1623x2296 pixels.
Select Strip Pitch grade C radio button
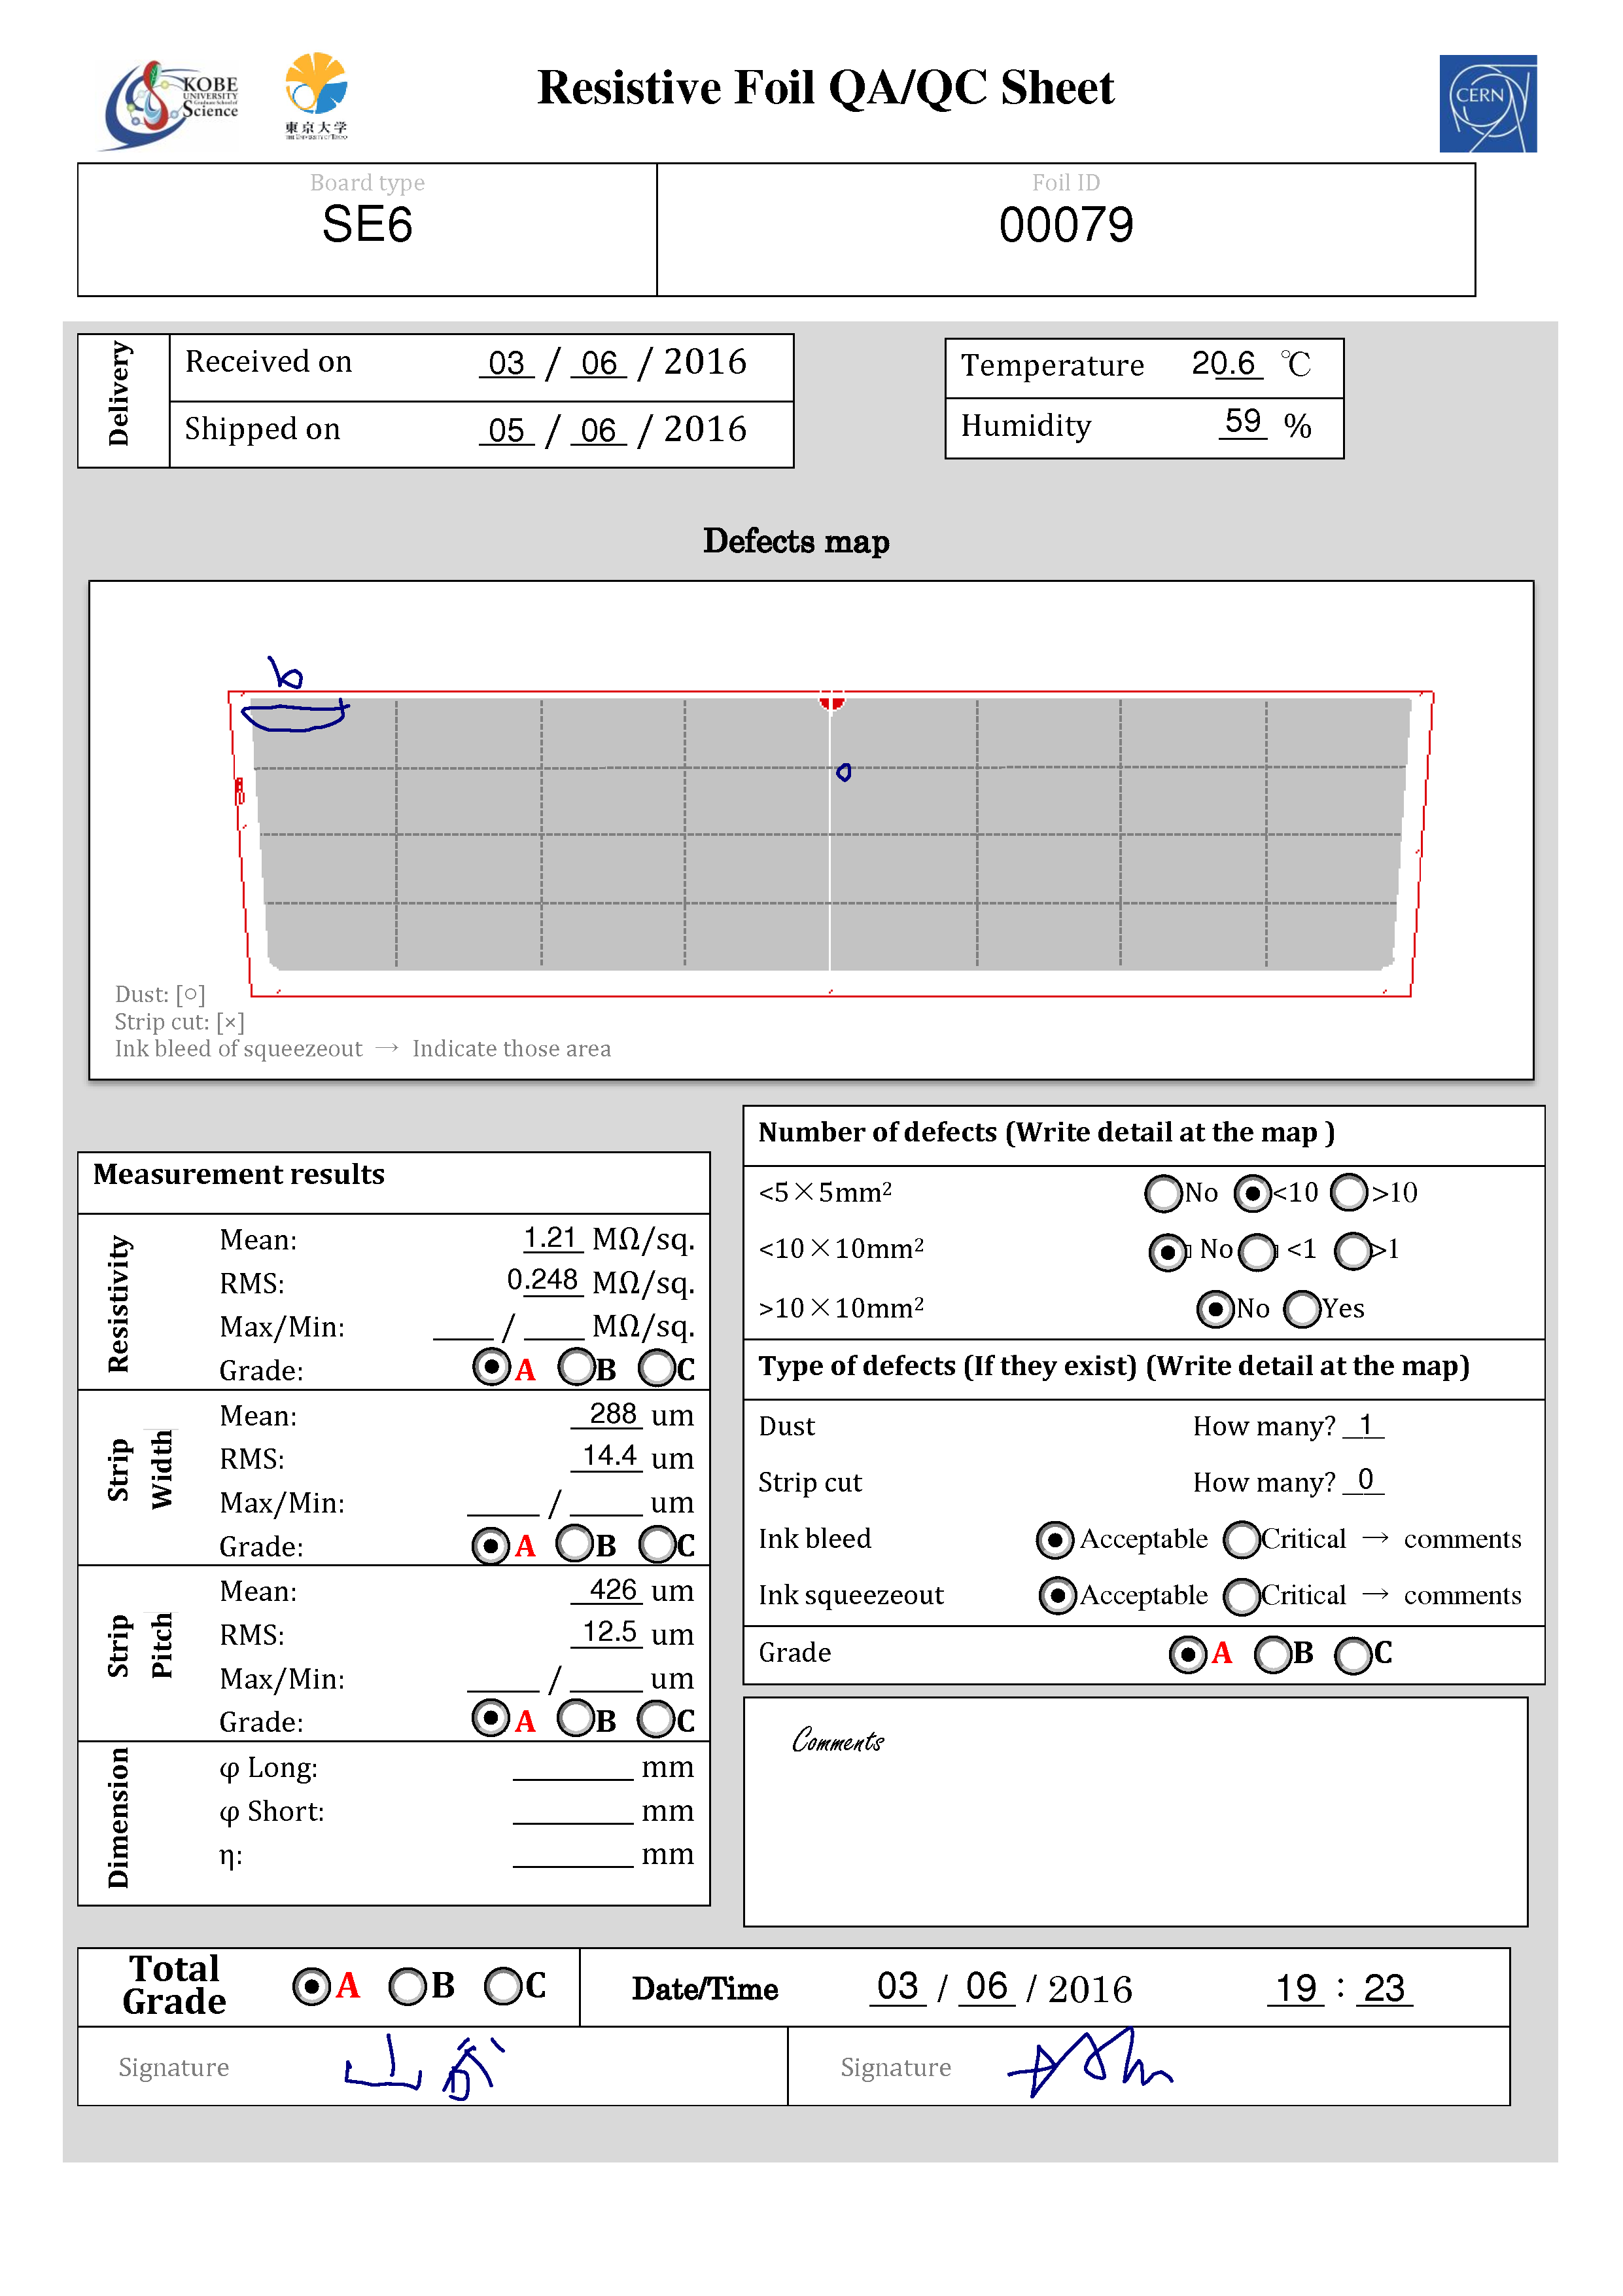click(657, 1719)
